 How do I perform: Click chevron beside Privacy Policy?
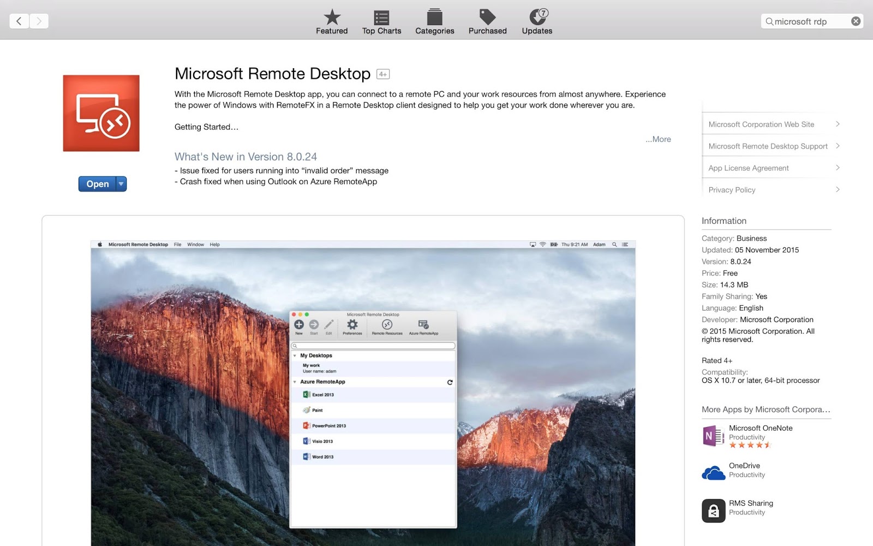[838, 189]
